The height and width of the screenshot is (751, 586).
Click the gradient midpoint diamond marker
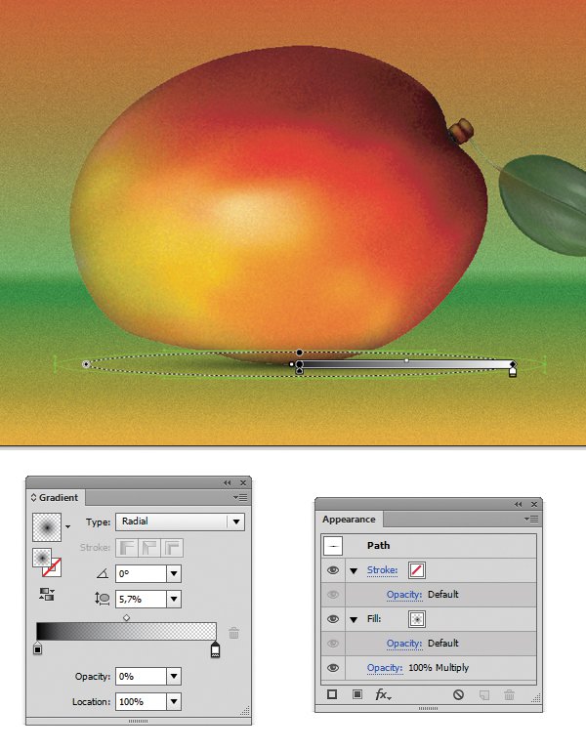(x=127, y=618)
